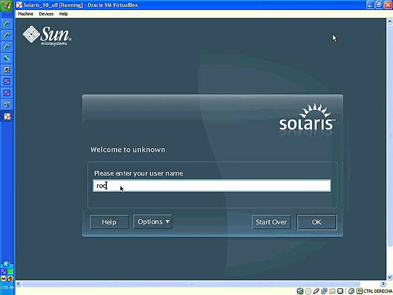
Task: Click the Start Over button
Action: pos(271,222)
